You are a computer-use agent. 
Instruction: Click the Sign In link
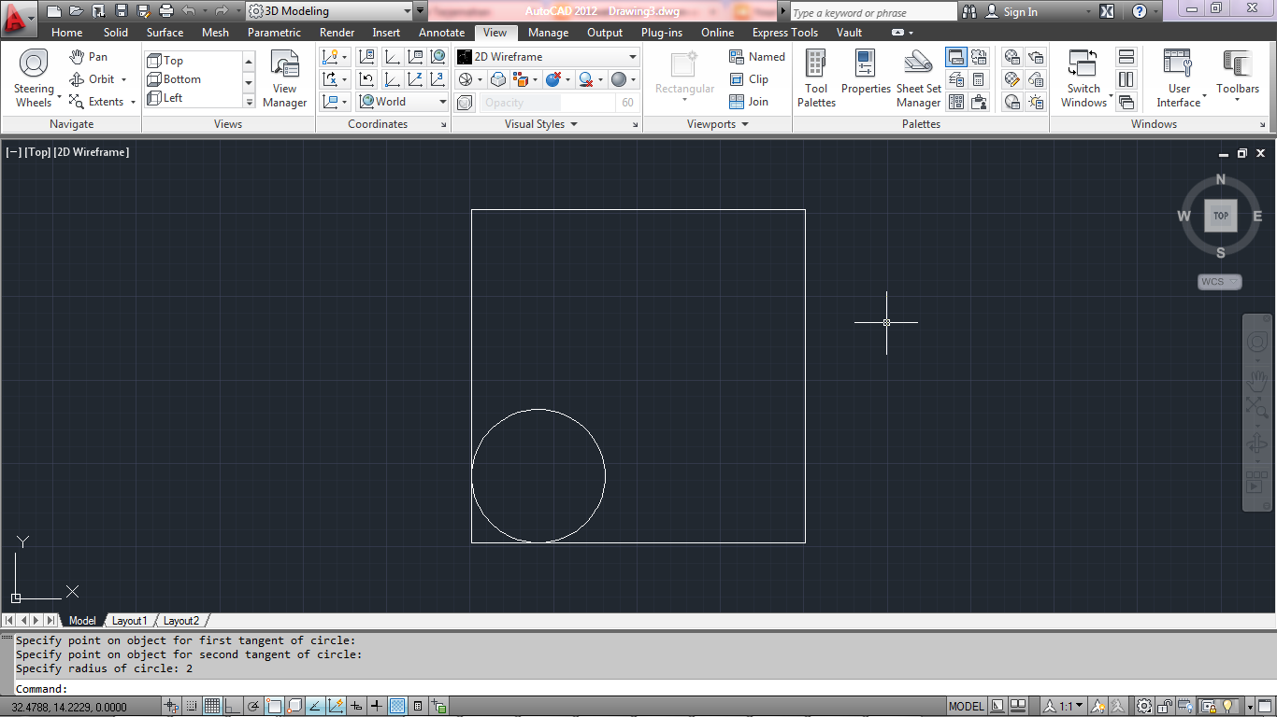coord(1022,12)
